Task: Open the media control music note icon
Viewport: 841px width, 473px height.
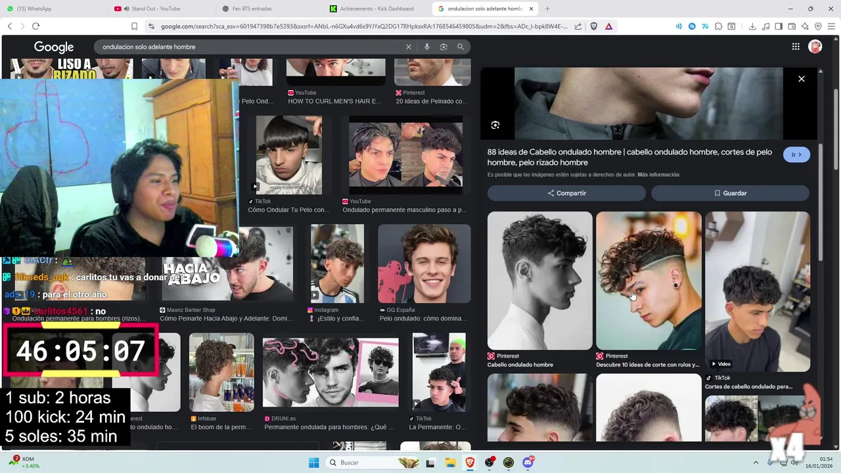Action: click(765, 26)
